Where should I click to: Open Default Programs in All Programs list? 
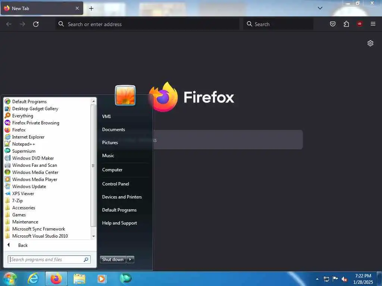[29, 102]
